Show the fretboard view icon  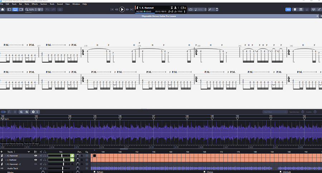coord(295,9)
